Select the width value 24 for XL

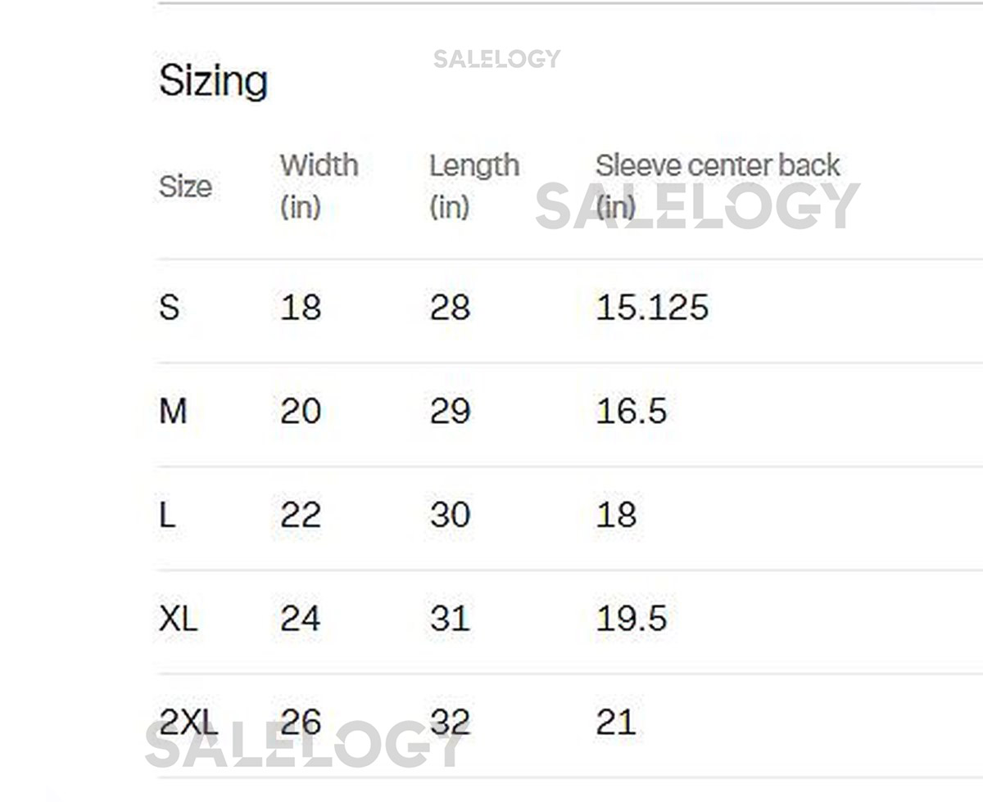coord(300,619)
